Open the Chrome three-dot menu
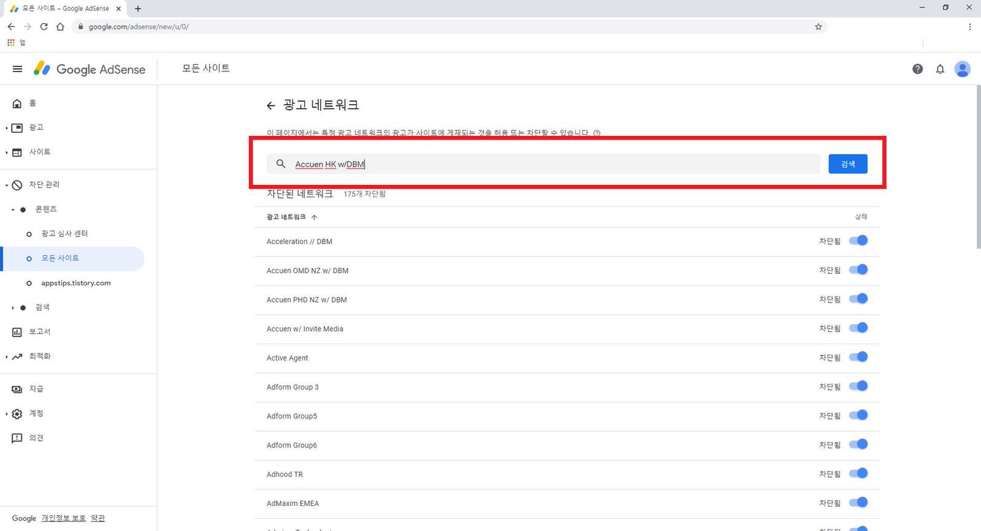This screenshot has width=981, height=531. 969,26
